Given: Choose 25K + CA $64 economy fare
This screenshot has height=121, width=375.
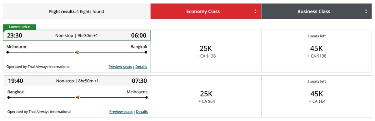Looking at the screenshot, I should pyautogui.click(x=206, y=96).
